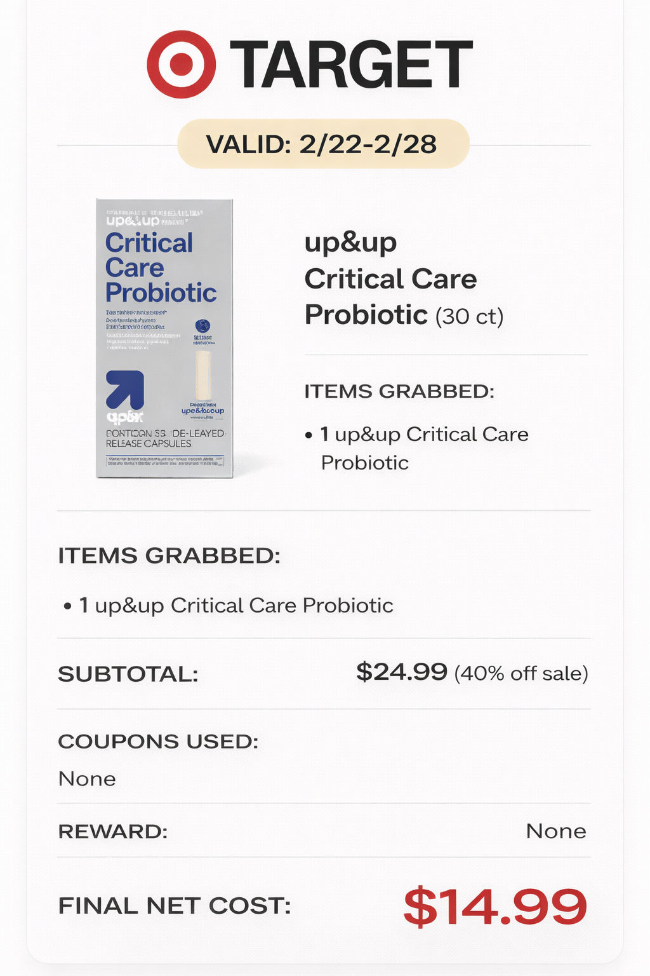This screenshot has width=650, height=976.
Task: Click the None value next to REWARD
Action: pyautogui.click(x=555, y=831)
